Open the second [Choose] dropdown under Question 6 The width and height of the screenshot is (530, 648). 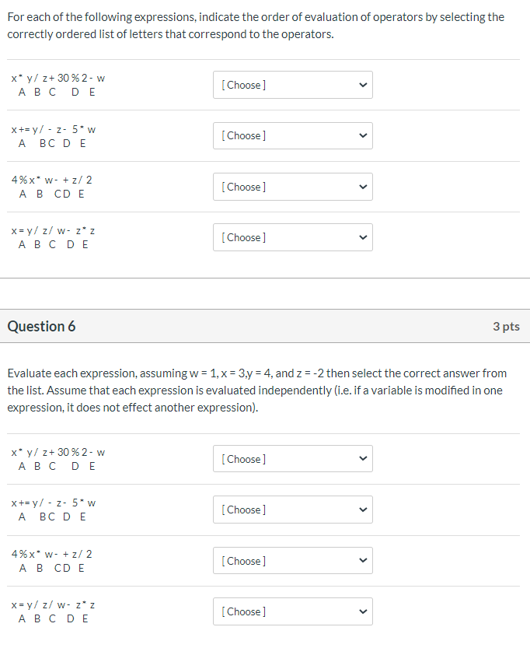pos(292,510)
